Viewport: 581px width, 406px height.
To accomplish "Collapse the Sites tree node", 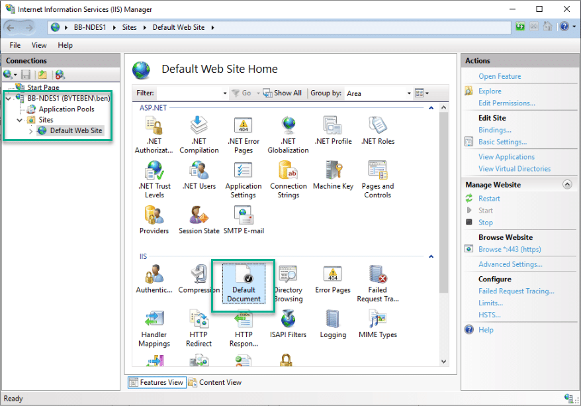I will pos(20,120).
